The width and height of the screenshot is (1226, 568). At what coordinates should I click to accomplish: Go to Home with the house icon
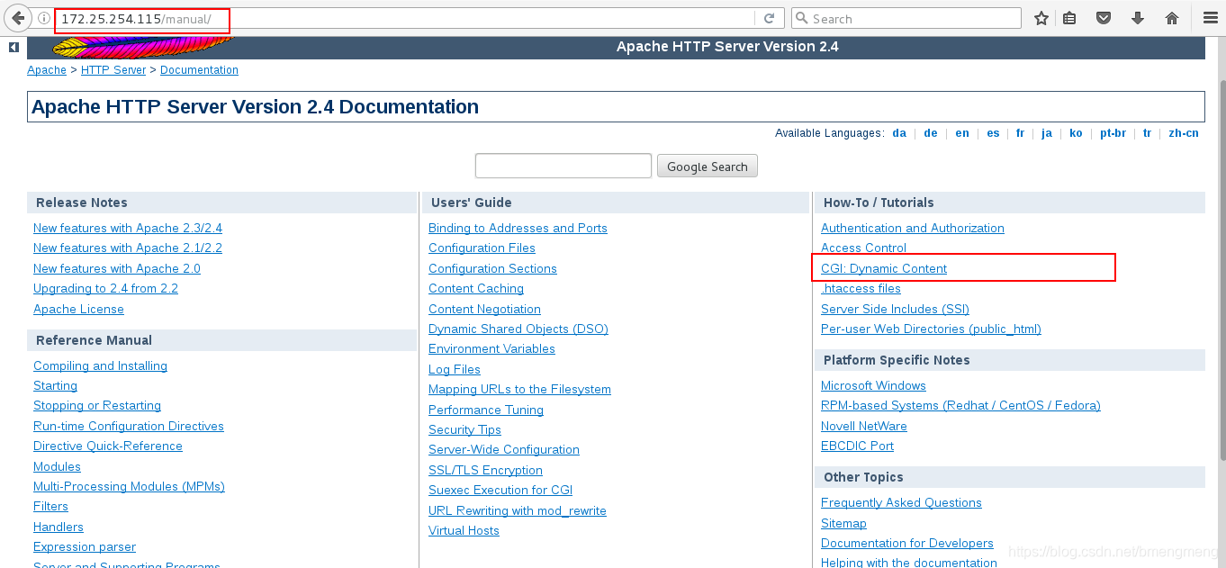point(1172,18)
